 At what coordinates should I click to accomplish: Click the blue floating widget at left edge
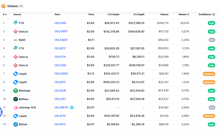coord(1,111)
